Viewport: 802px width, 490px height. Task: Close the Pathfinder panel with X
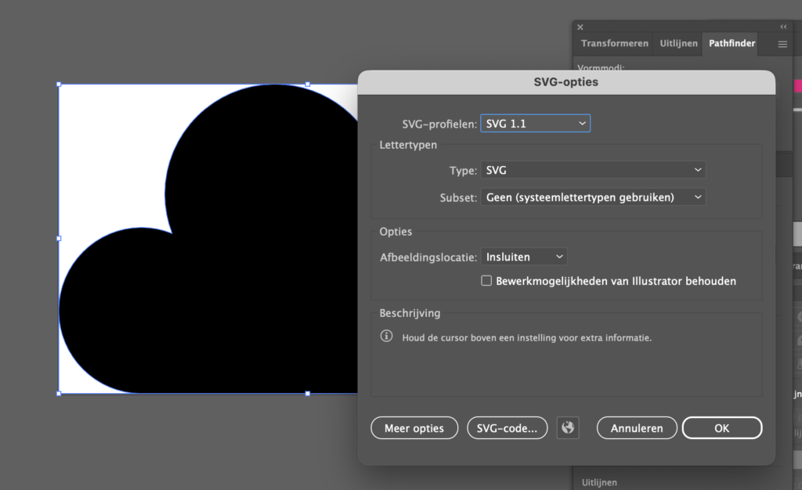[580, 27]
